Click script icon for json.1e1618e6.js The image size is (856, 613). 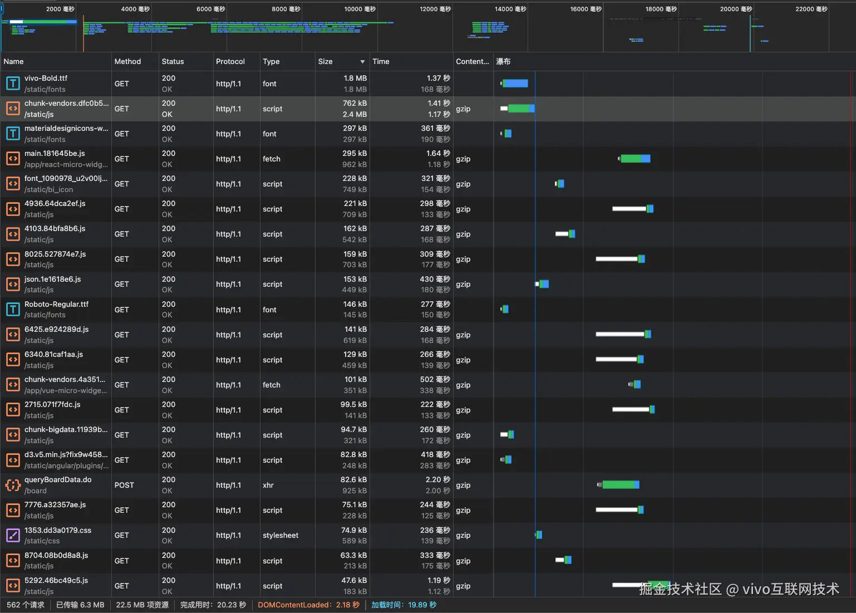[x=13, y=284]
